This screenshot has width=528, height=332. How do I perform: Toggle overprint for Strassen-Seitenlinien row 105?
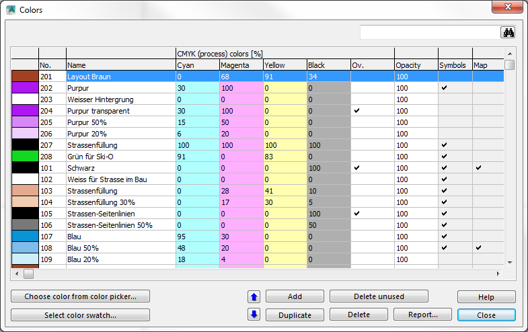pos(357,213)
